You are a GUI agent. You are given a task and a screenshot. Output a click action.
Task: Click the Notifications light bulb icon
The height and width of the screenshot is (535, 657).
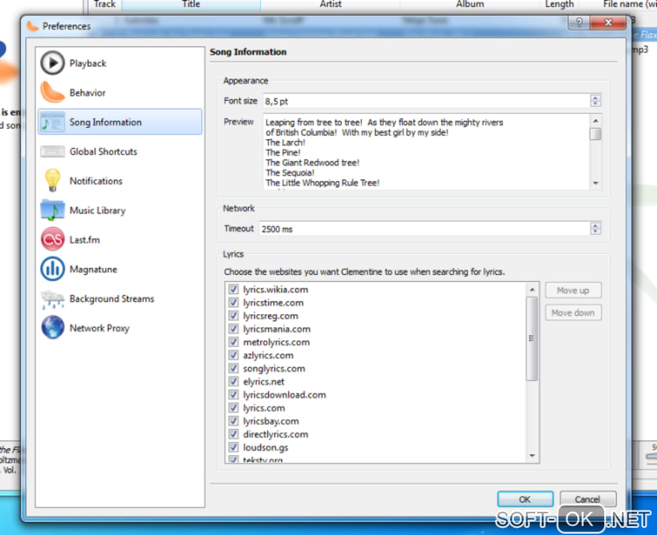tap(52, 180)
